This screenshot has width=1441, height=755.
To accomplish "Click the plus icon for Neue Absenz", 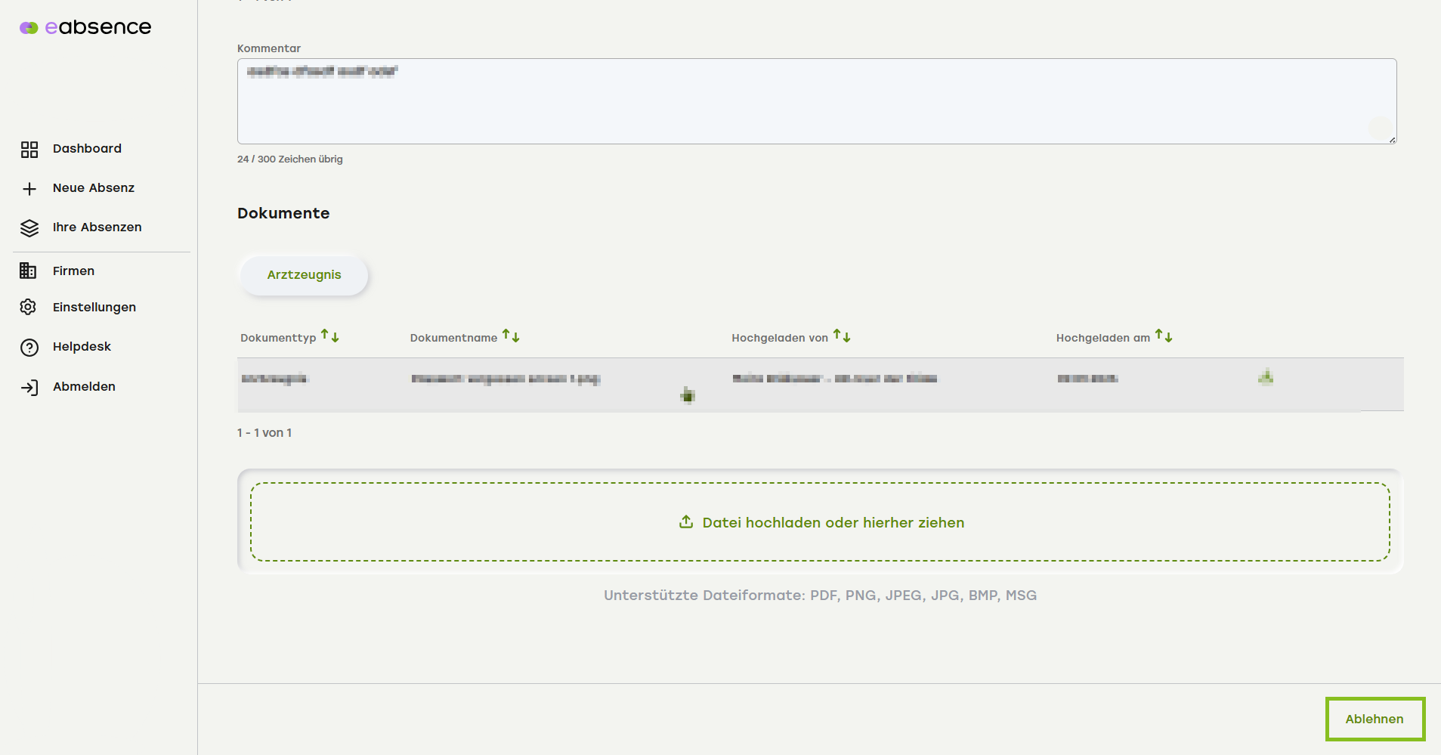I will pos(29,189).
